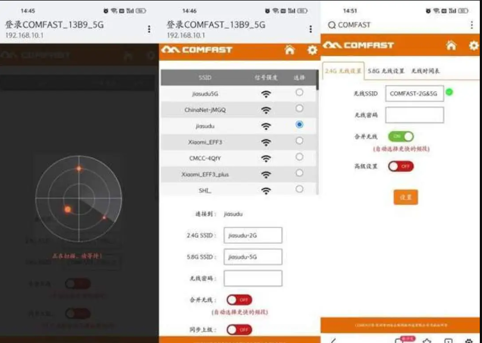Click the 信号强度 column header

click(266, 78)
